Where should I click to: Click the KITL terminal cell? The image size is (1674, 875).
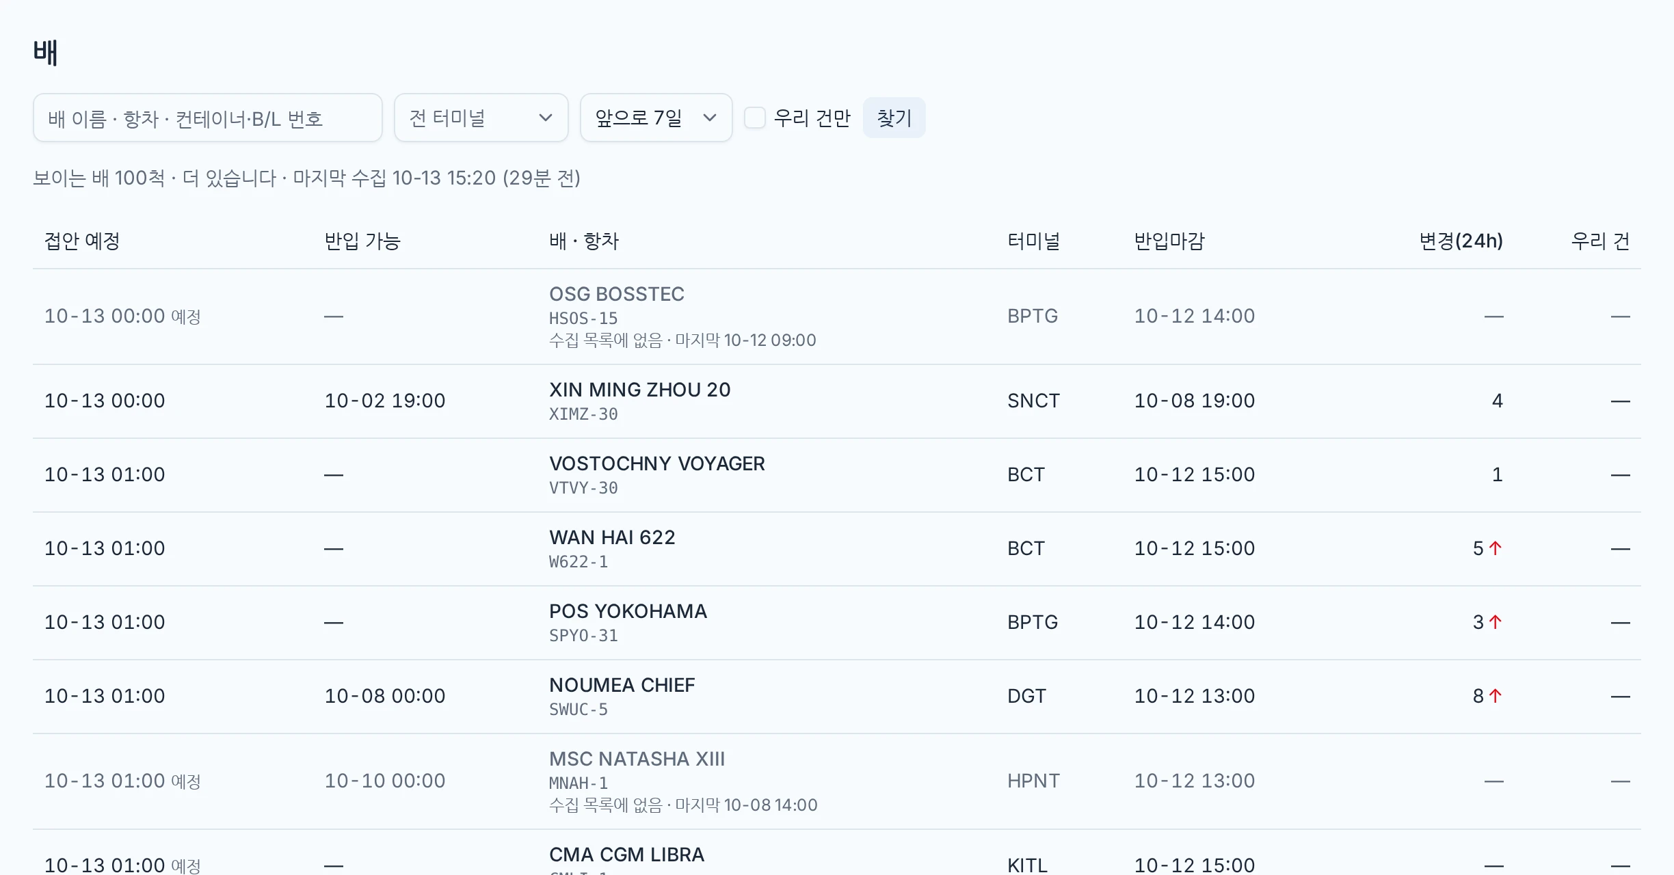[1027, 865]
